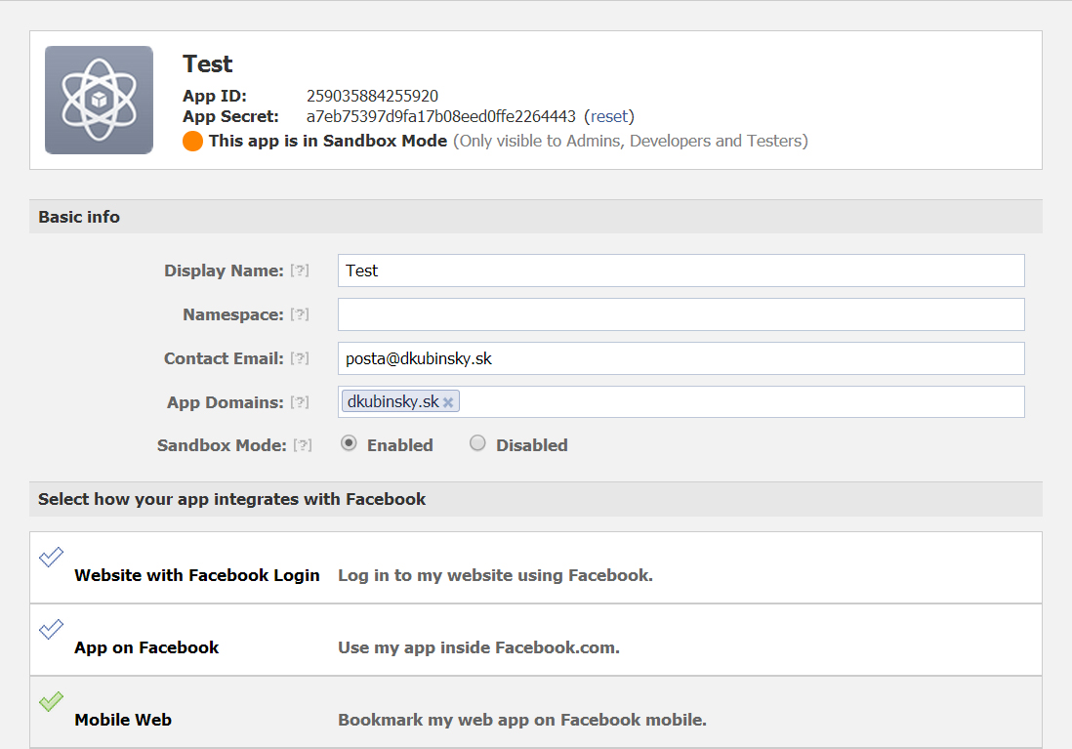Remove the dkubinsky.sk domain tag
Screen dimensions: 1072x749
tap(448, 402)
